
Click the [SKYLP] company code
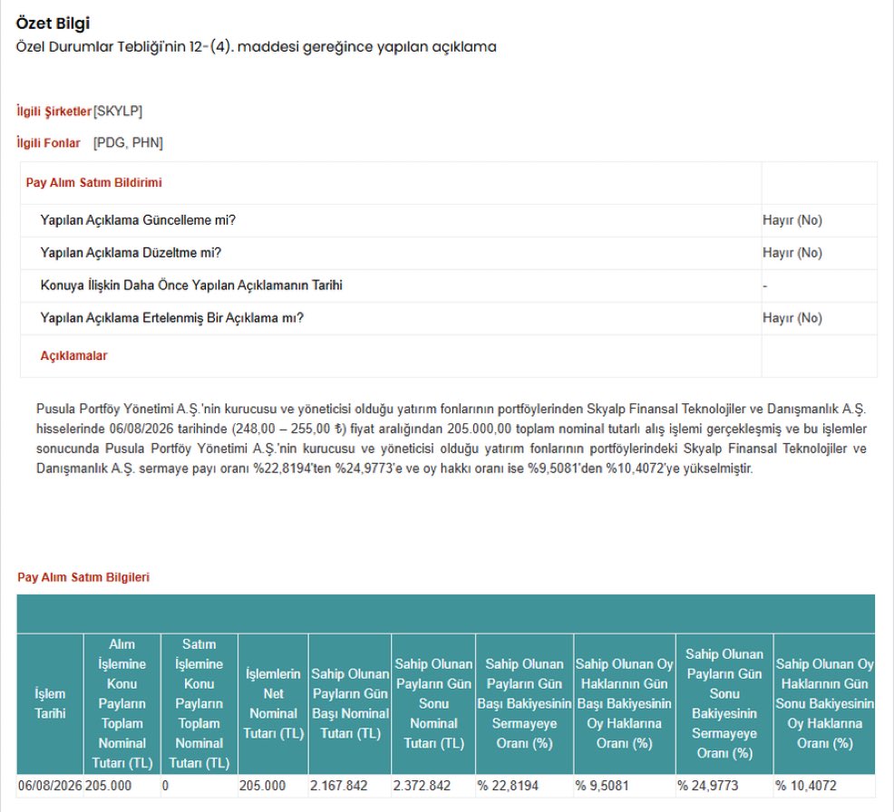tap(118, 111)
